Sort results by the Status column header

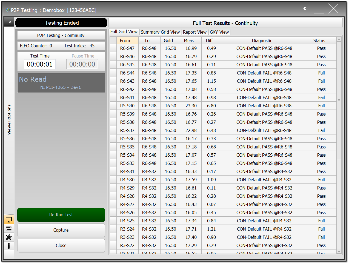(x=319, y=41)
